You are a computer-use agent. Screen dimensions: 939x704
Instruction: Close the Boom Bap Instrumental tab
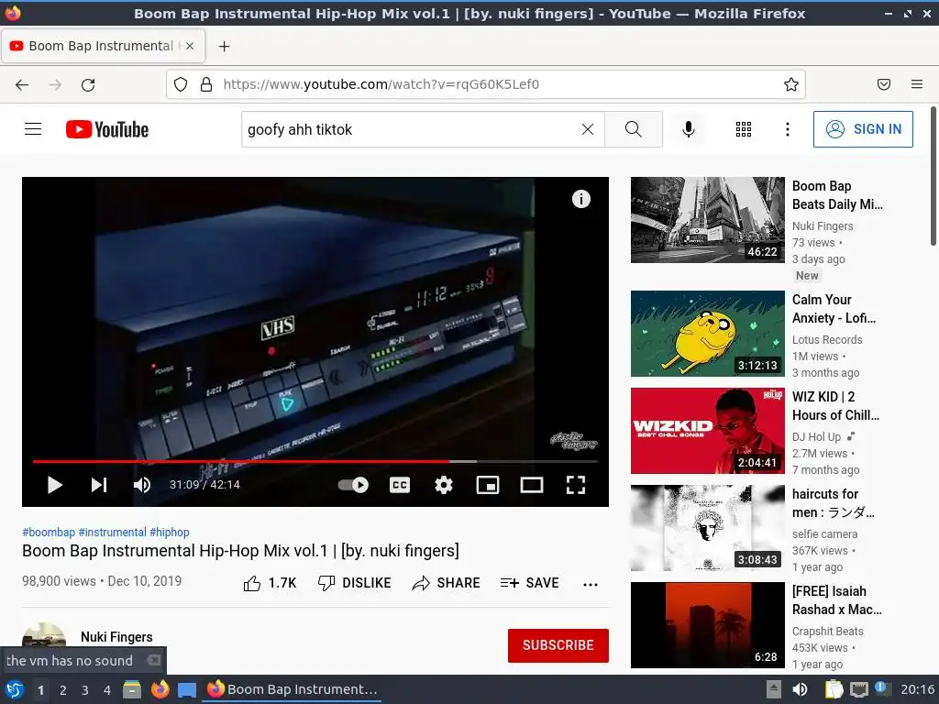(x=190, y=46)
